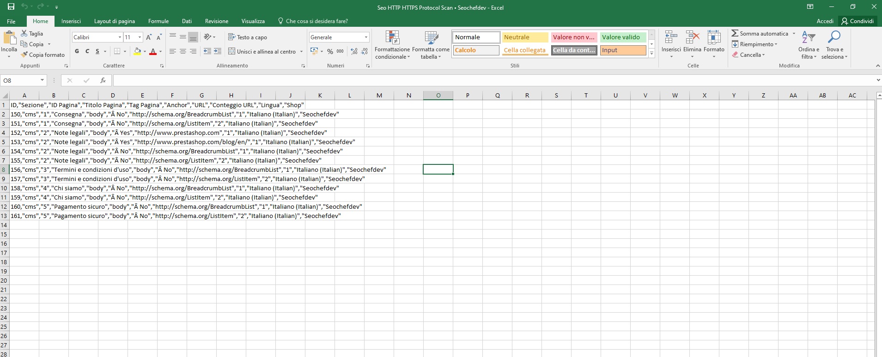Apply the Neutrale cell style
This screenshot has width=882, height=357.
(525, 37)
